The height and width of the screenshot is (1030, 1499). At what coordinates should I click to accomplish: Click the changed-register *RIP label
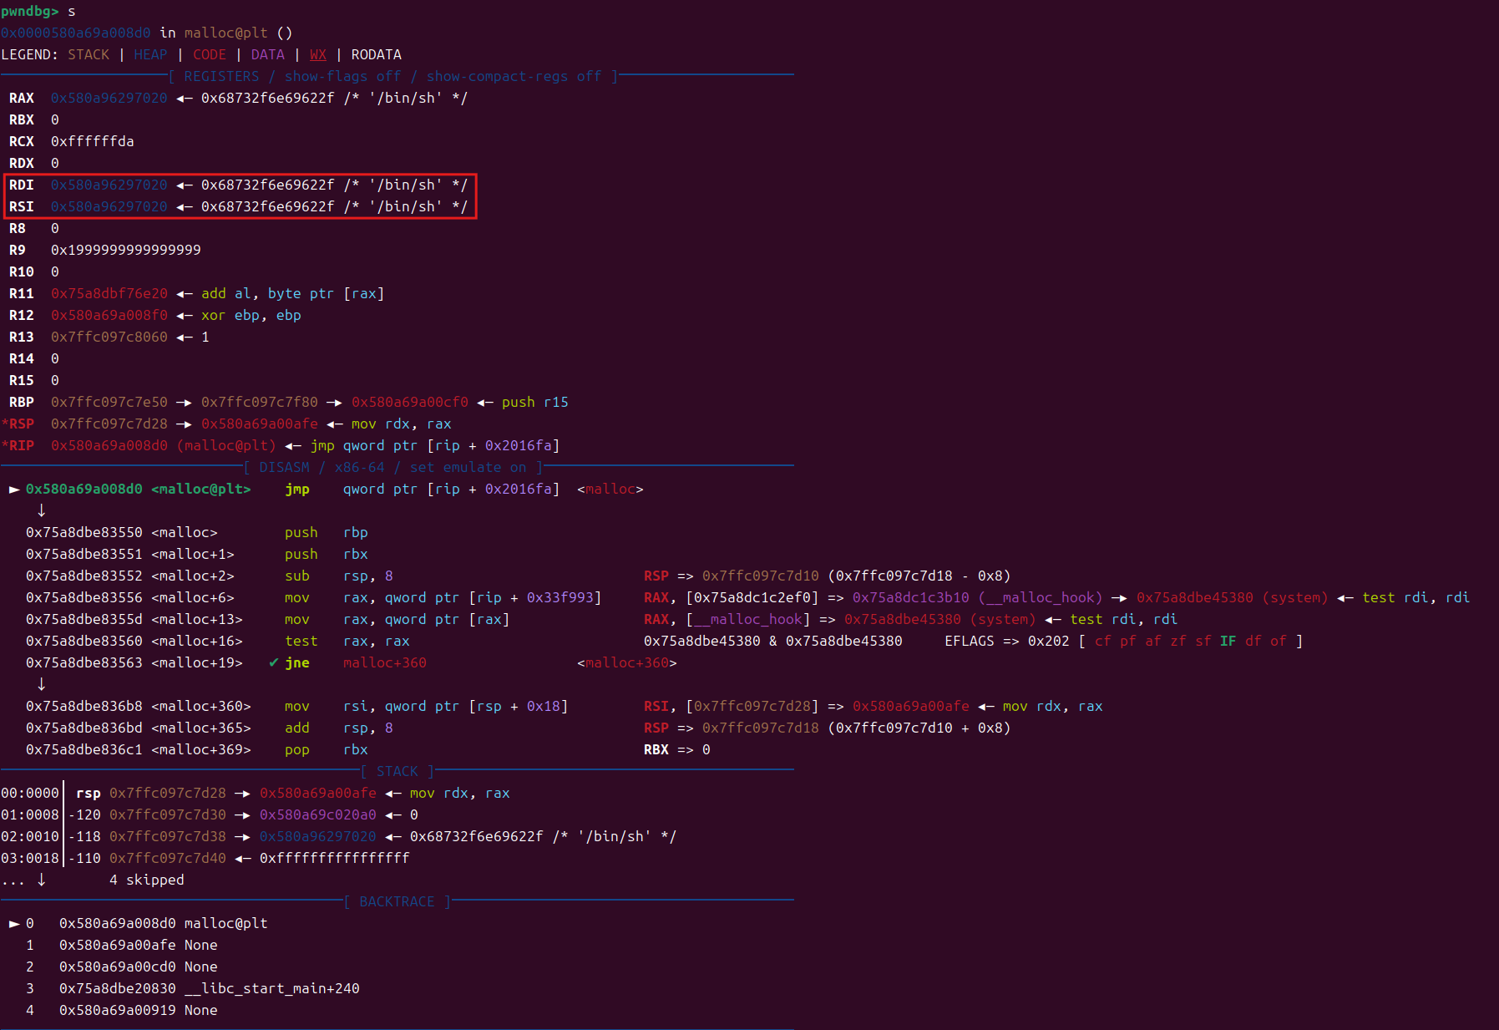pos(18,446)
